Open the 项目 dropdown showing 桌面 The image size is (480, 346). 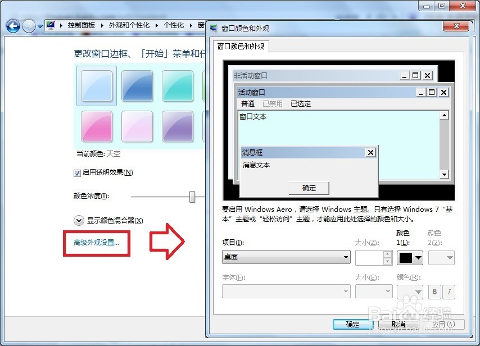(x=286, y=257)
